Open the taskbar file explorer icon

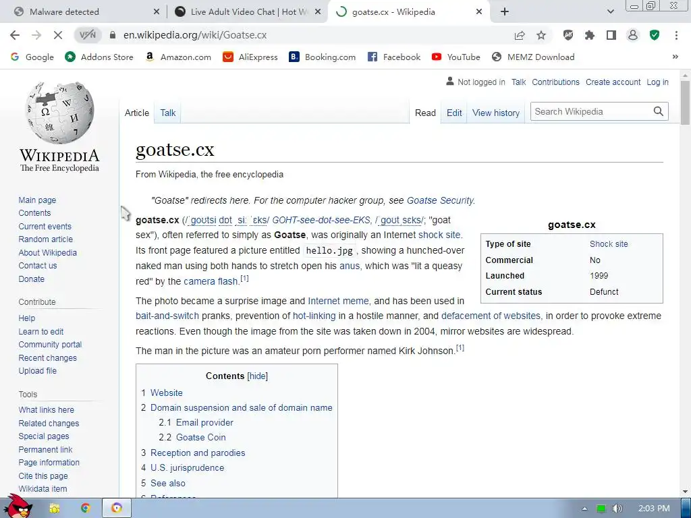pos(54,509)
